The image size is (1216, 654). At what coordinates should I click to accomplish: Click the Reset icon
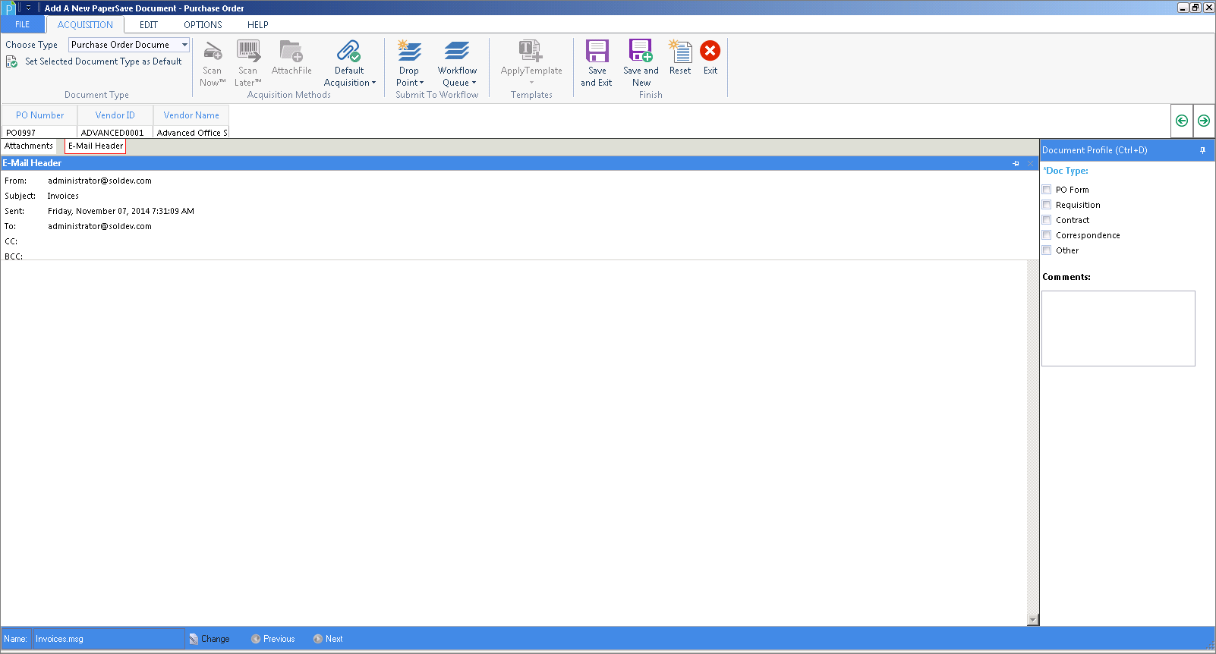pyautogui.click(x=680, y=52)
